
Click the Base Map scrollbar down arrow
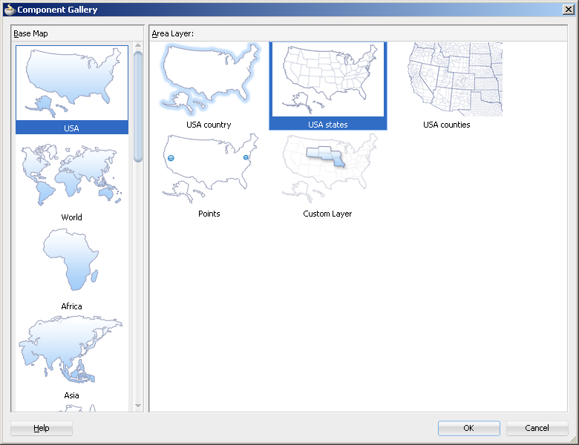tap(138, 406)
